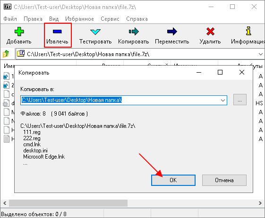Open the Сервис menu
This screenshot has height=218, width=265.
[x=110, y=19]
